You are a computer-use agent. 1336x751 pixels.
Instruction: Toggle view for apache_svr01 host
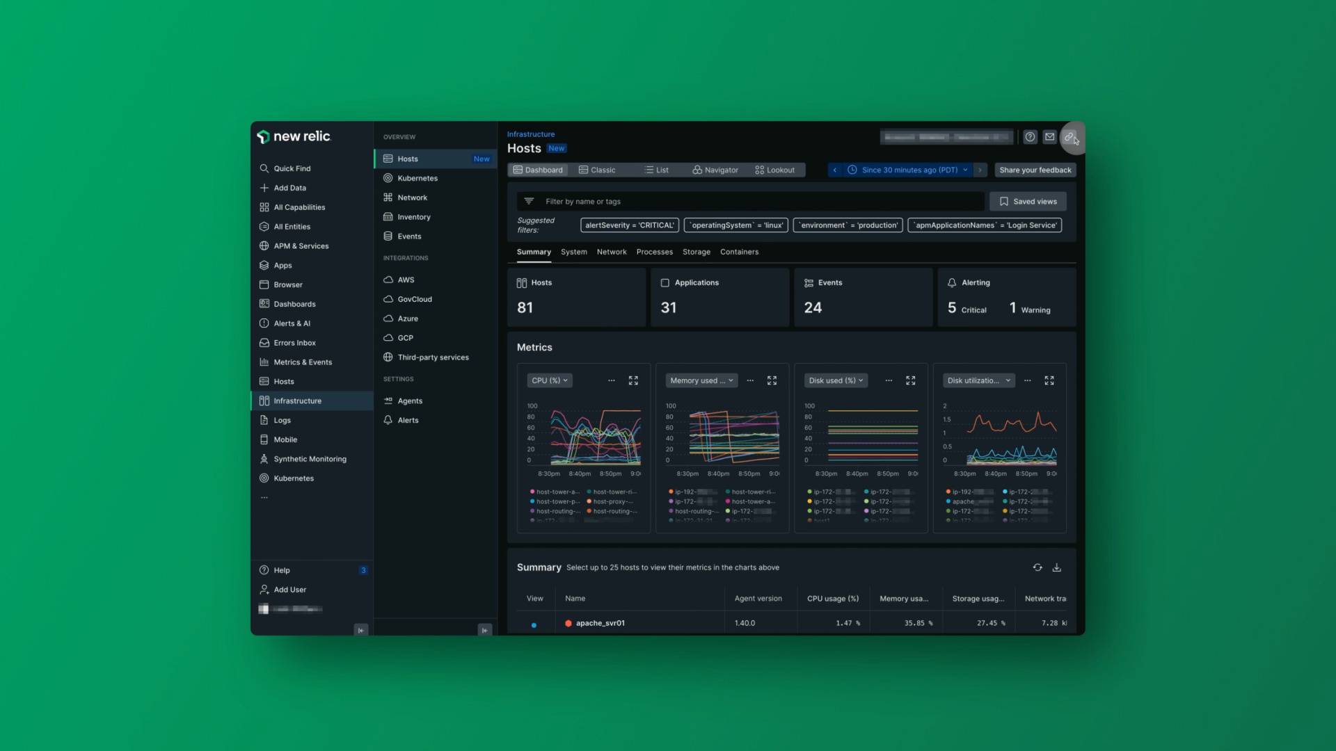point(534,625)
